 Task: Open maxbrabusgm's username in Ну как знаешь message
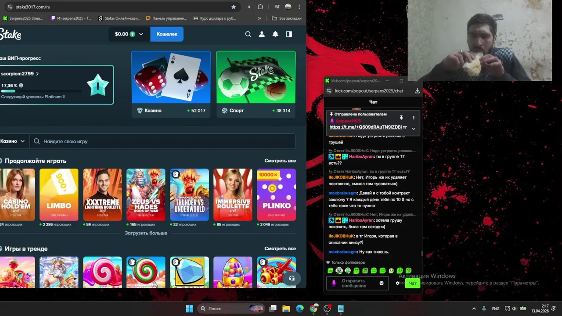(x=343, y=252)
